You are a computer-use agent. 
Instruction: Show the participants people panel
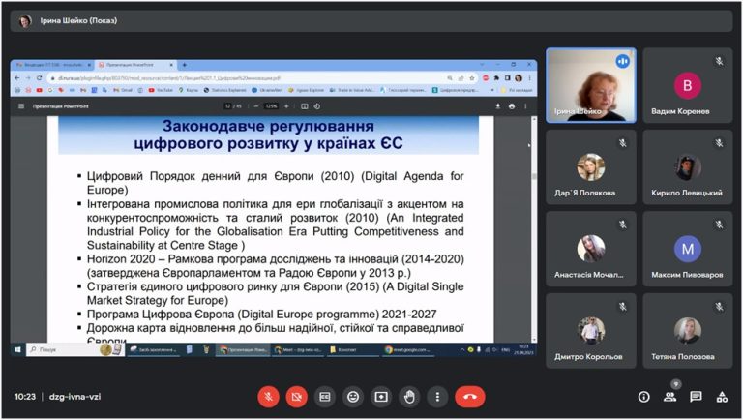(x=670, y=397)
